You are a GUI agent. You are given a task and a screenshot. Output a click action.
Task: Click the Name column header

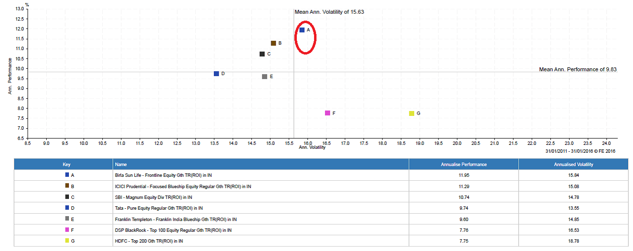click(120, 165)
